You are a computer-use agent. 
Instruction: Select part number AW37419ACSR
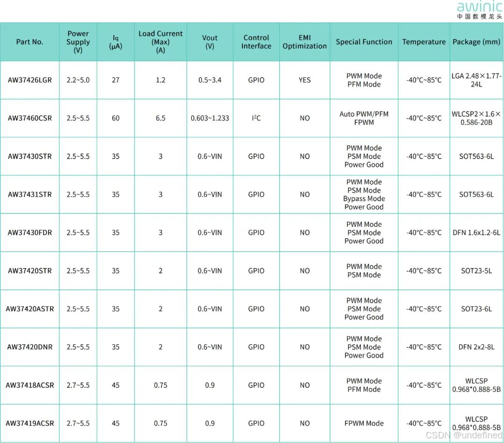pos(29,423)
